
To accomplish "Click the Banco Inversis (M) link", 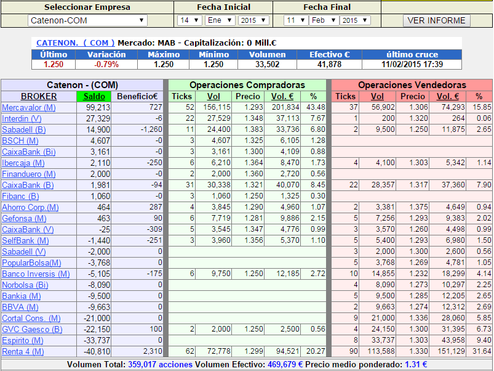I will pos(36,274).
